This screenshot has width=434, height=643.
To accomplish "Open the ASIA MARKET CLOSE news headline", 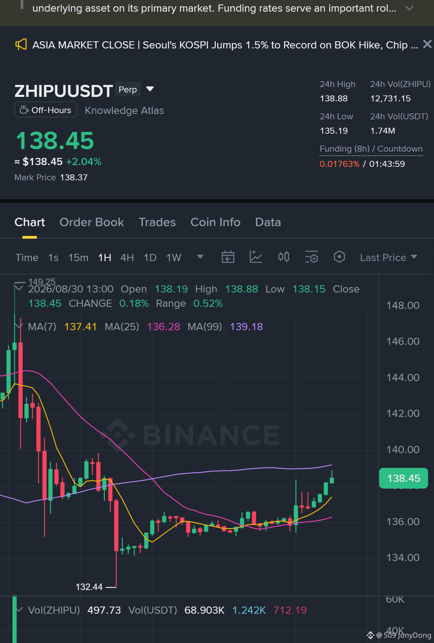I will tap(225, 45).
